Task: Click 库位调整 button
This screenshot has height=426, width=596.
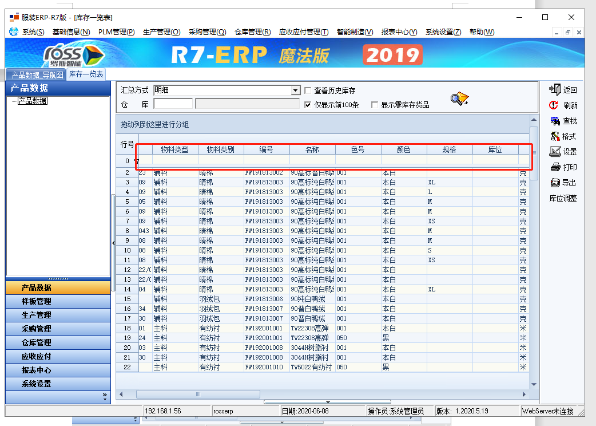Action: tap(563, 198)
